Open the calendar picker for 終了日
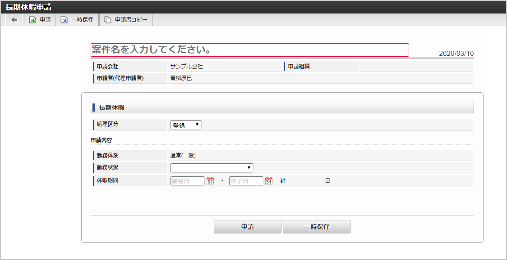 click(x=269, y=181)
